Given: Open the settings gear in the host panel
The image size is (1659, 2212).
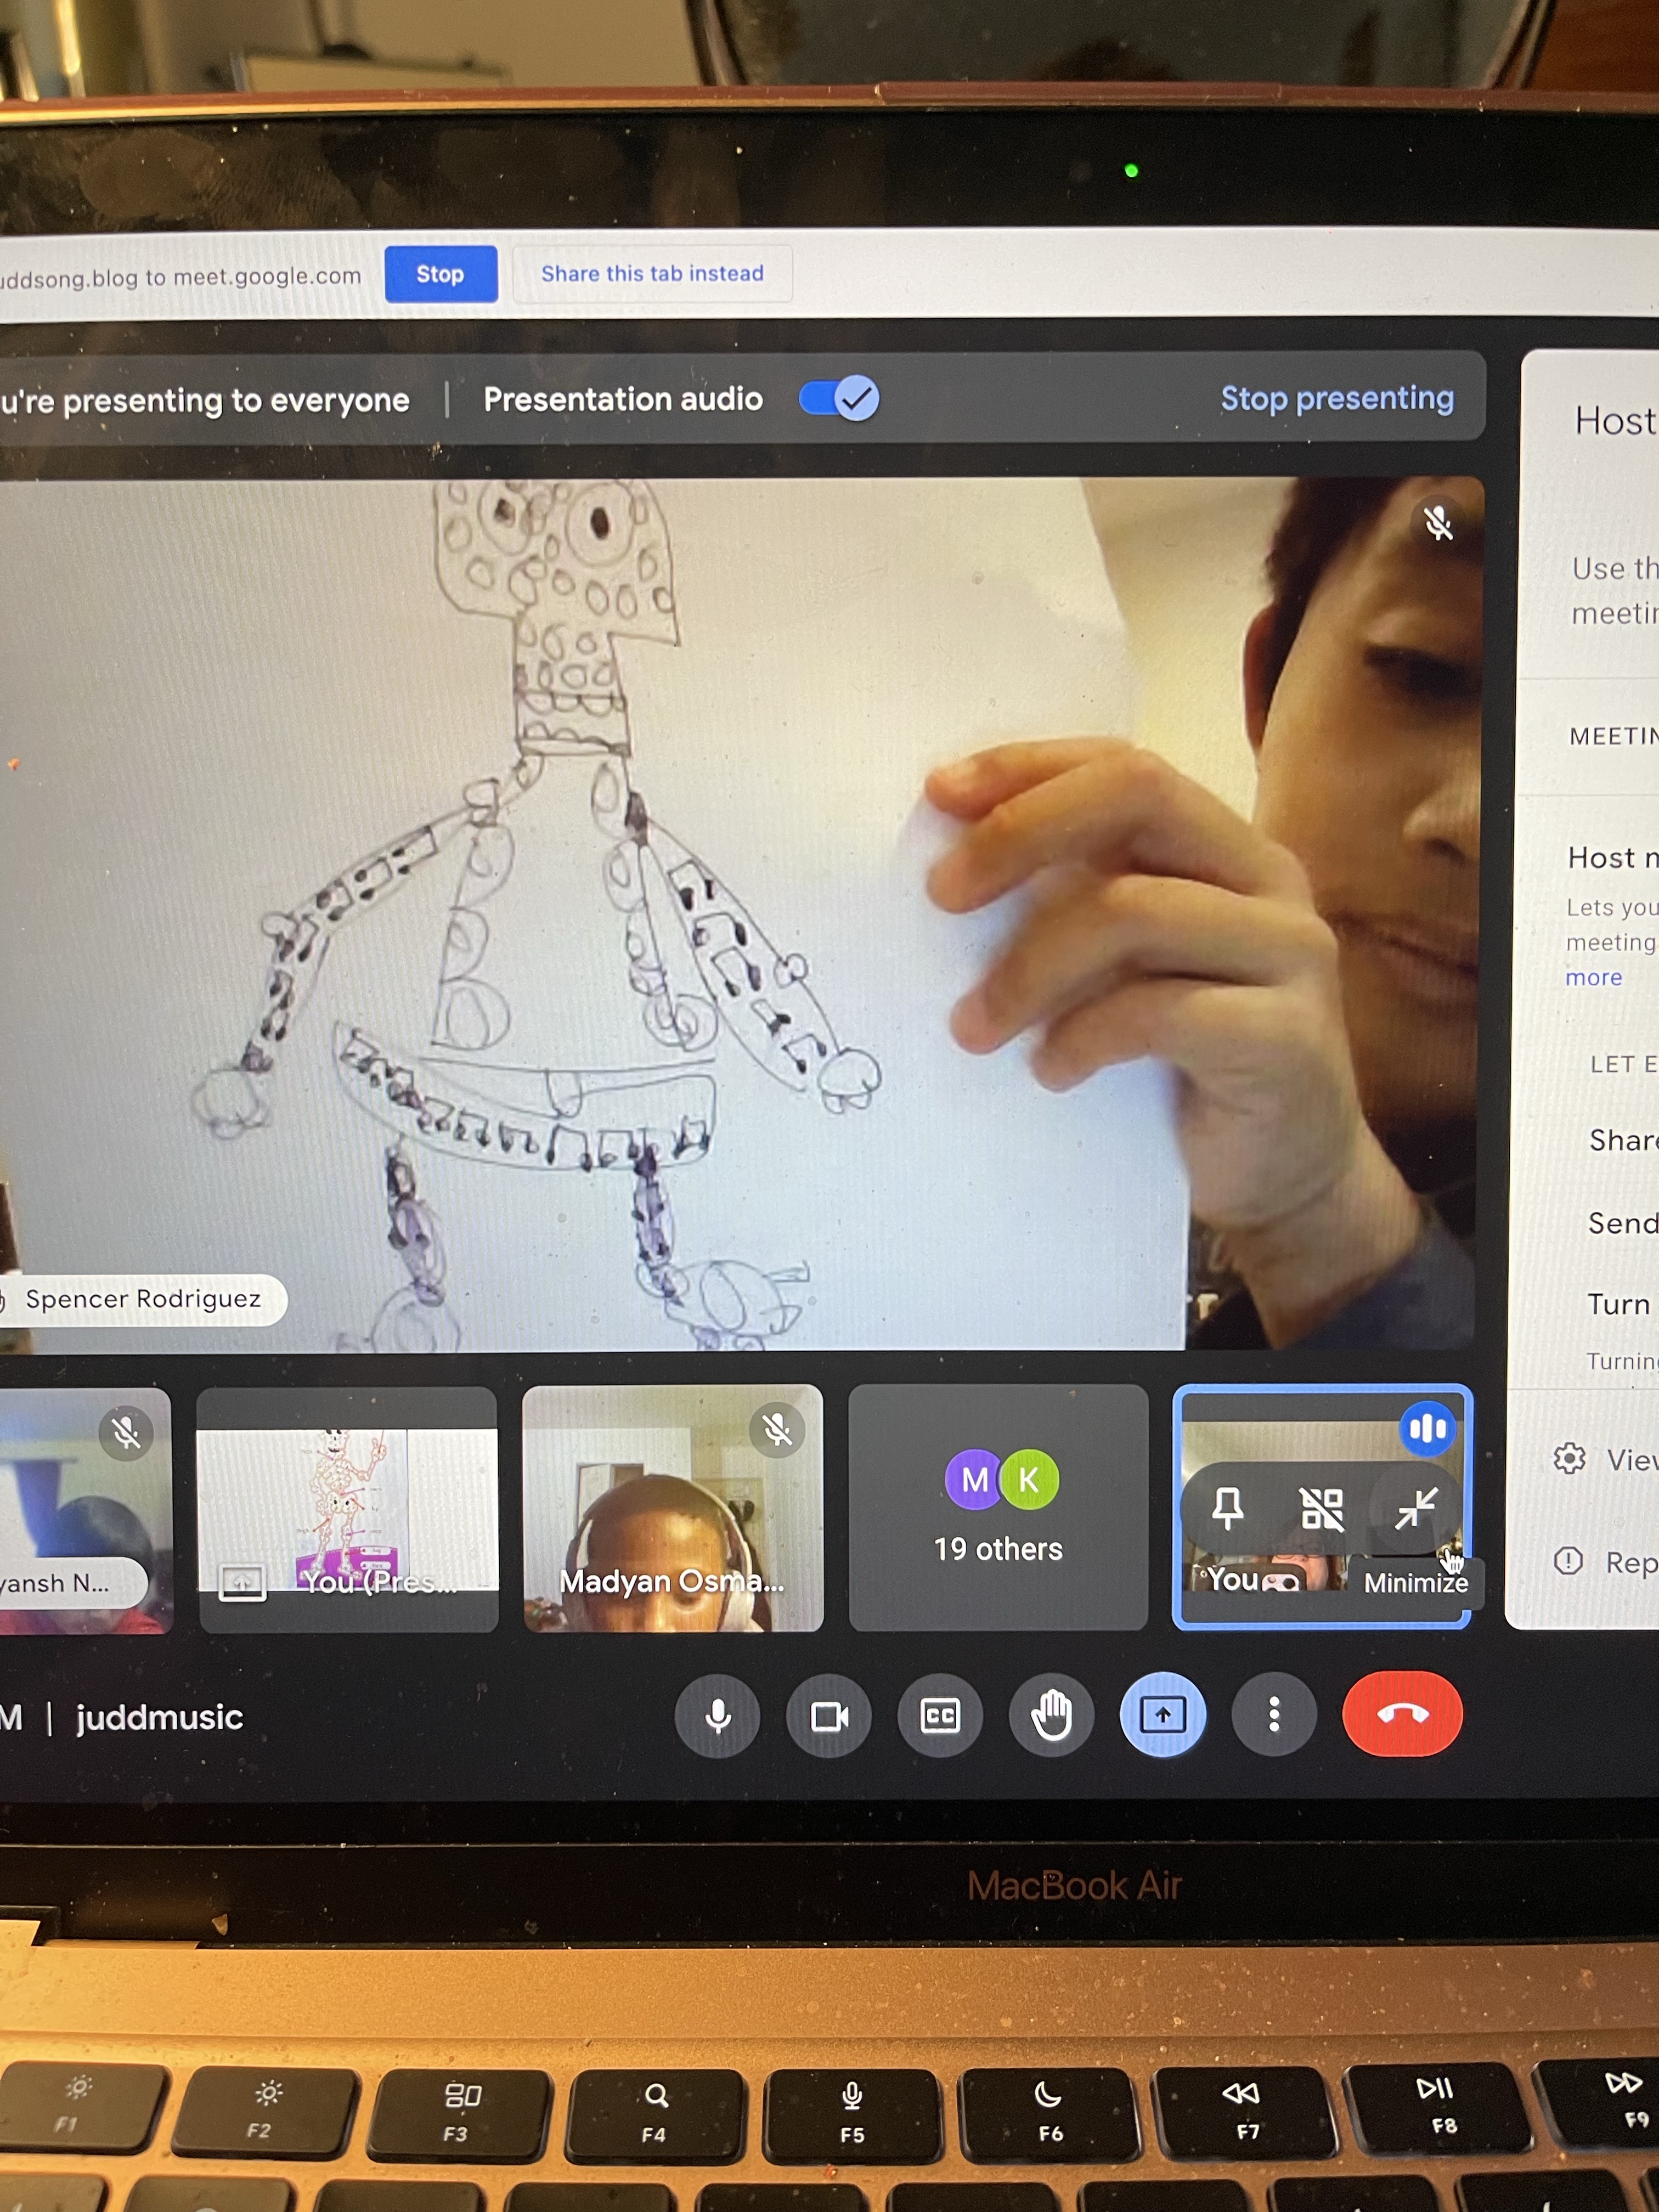Looking at the screenshot, I should coord(1569,1459).
